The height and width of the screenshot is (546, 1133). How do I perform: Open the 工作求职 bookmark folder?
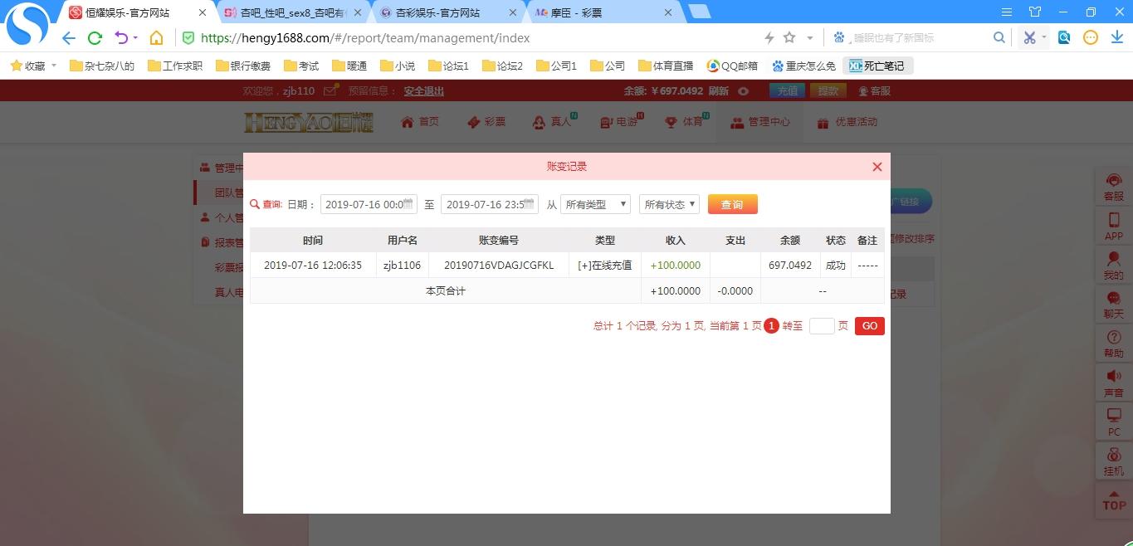(x=175, y=66)
